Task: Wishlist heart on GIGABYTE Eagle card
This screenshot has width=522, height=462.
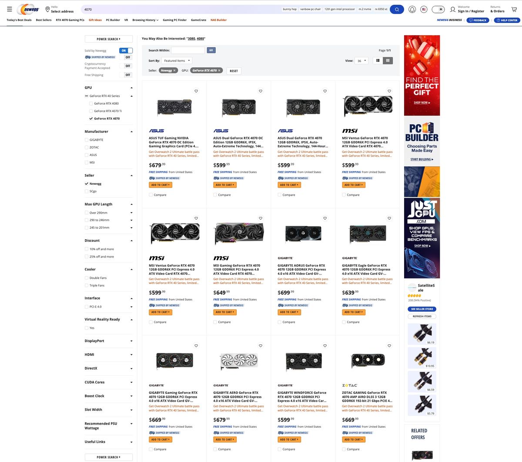Action: [389, 218]
